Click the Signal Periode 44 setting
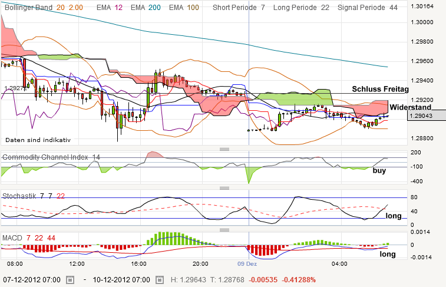Screen dimensions: 446x287 (368, 8)
